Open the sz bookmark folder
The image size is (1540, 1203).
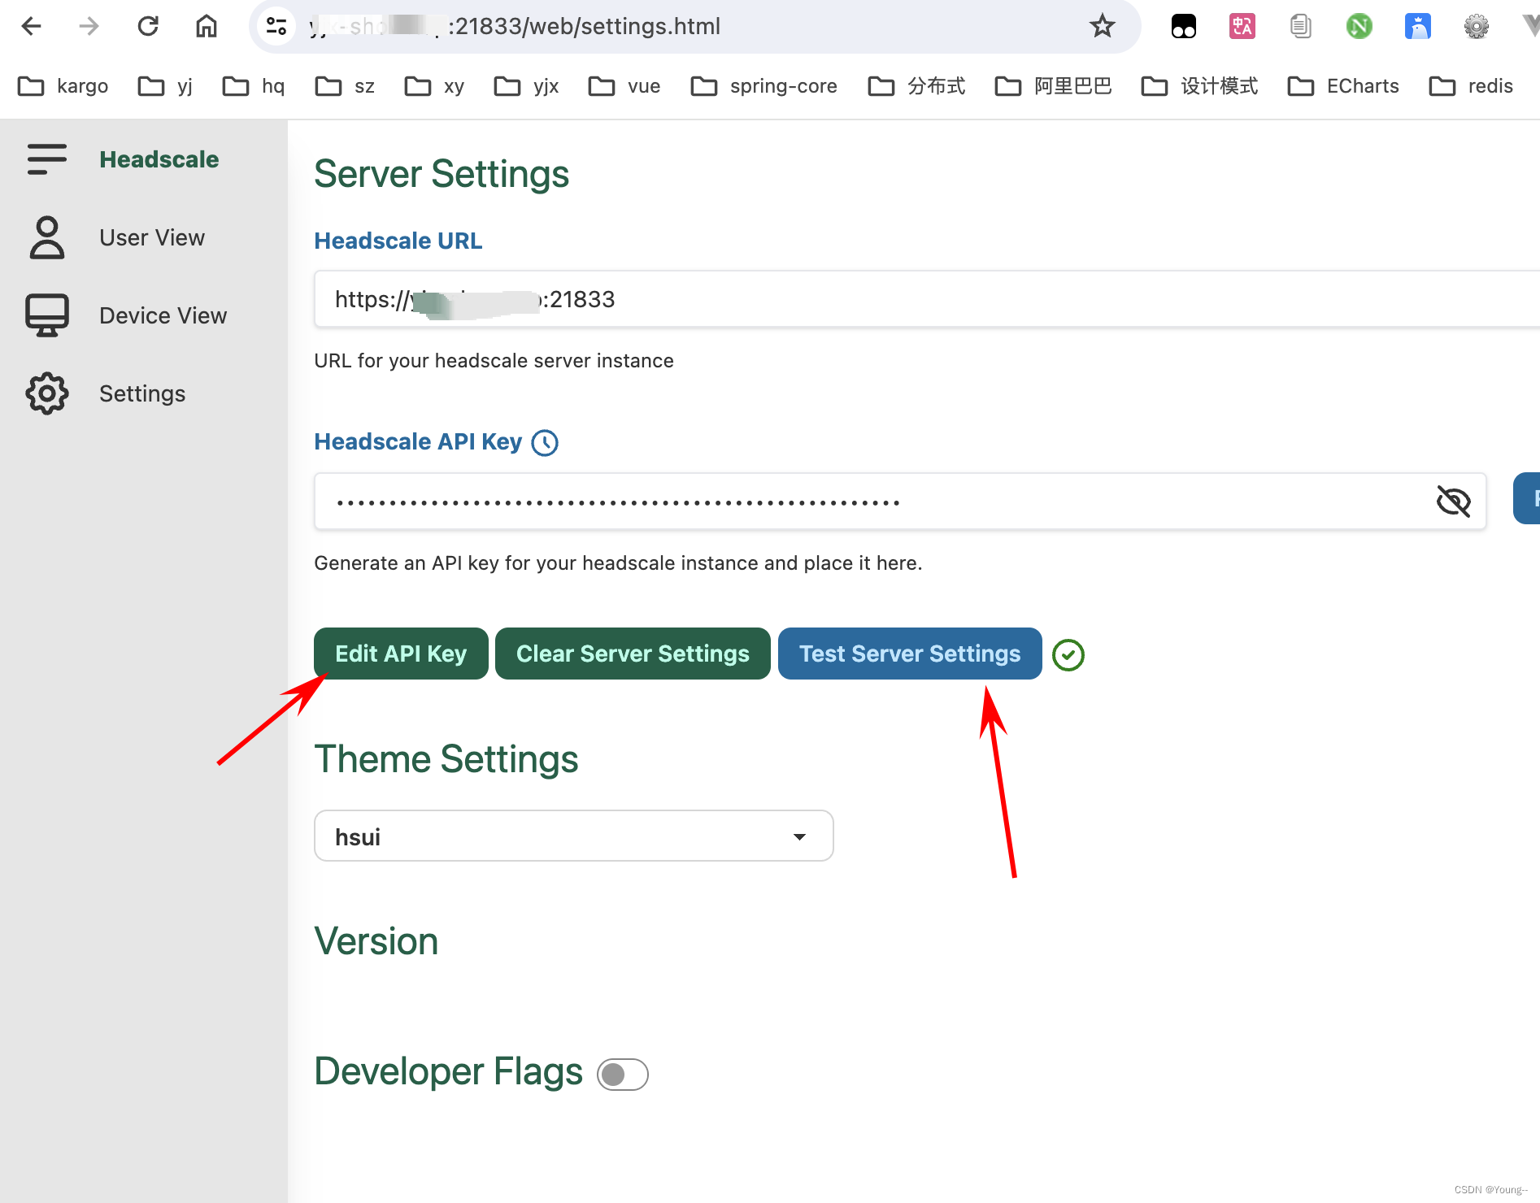346,86
